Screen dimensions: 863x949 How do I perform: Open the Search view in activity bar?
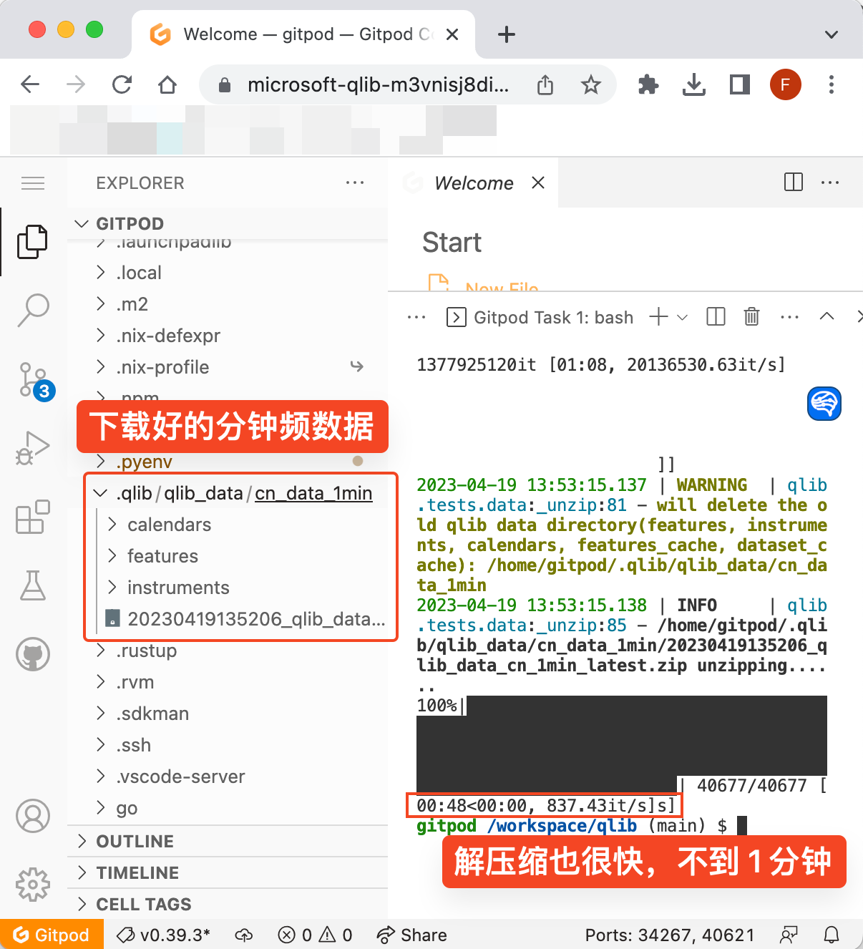point(33,310)
